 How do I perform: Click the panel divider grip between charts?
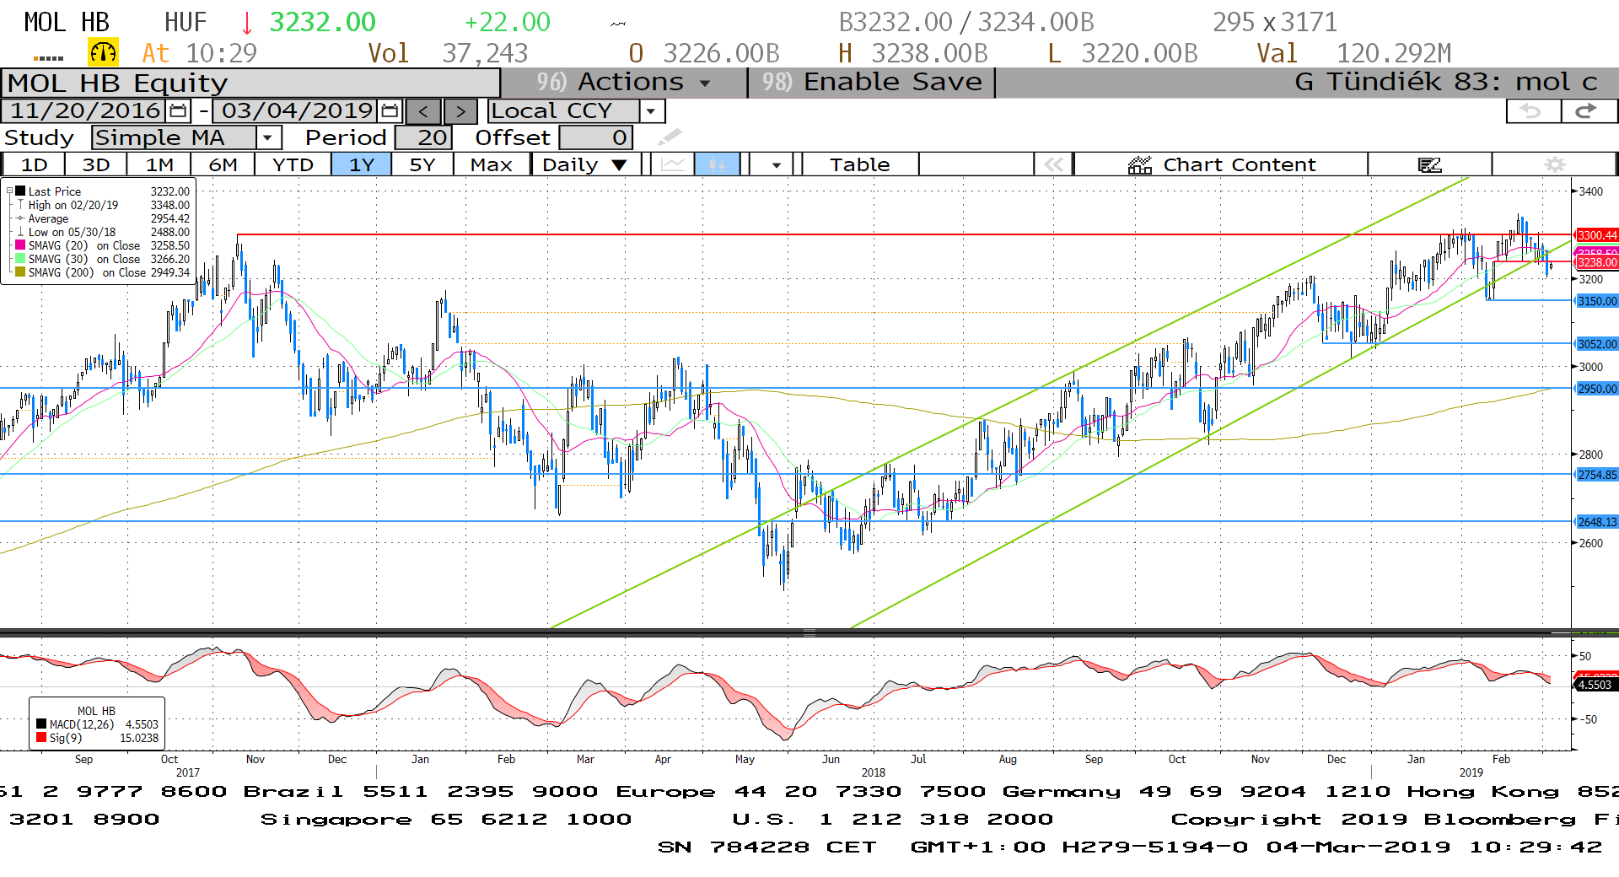pos(809,632)
